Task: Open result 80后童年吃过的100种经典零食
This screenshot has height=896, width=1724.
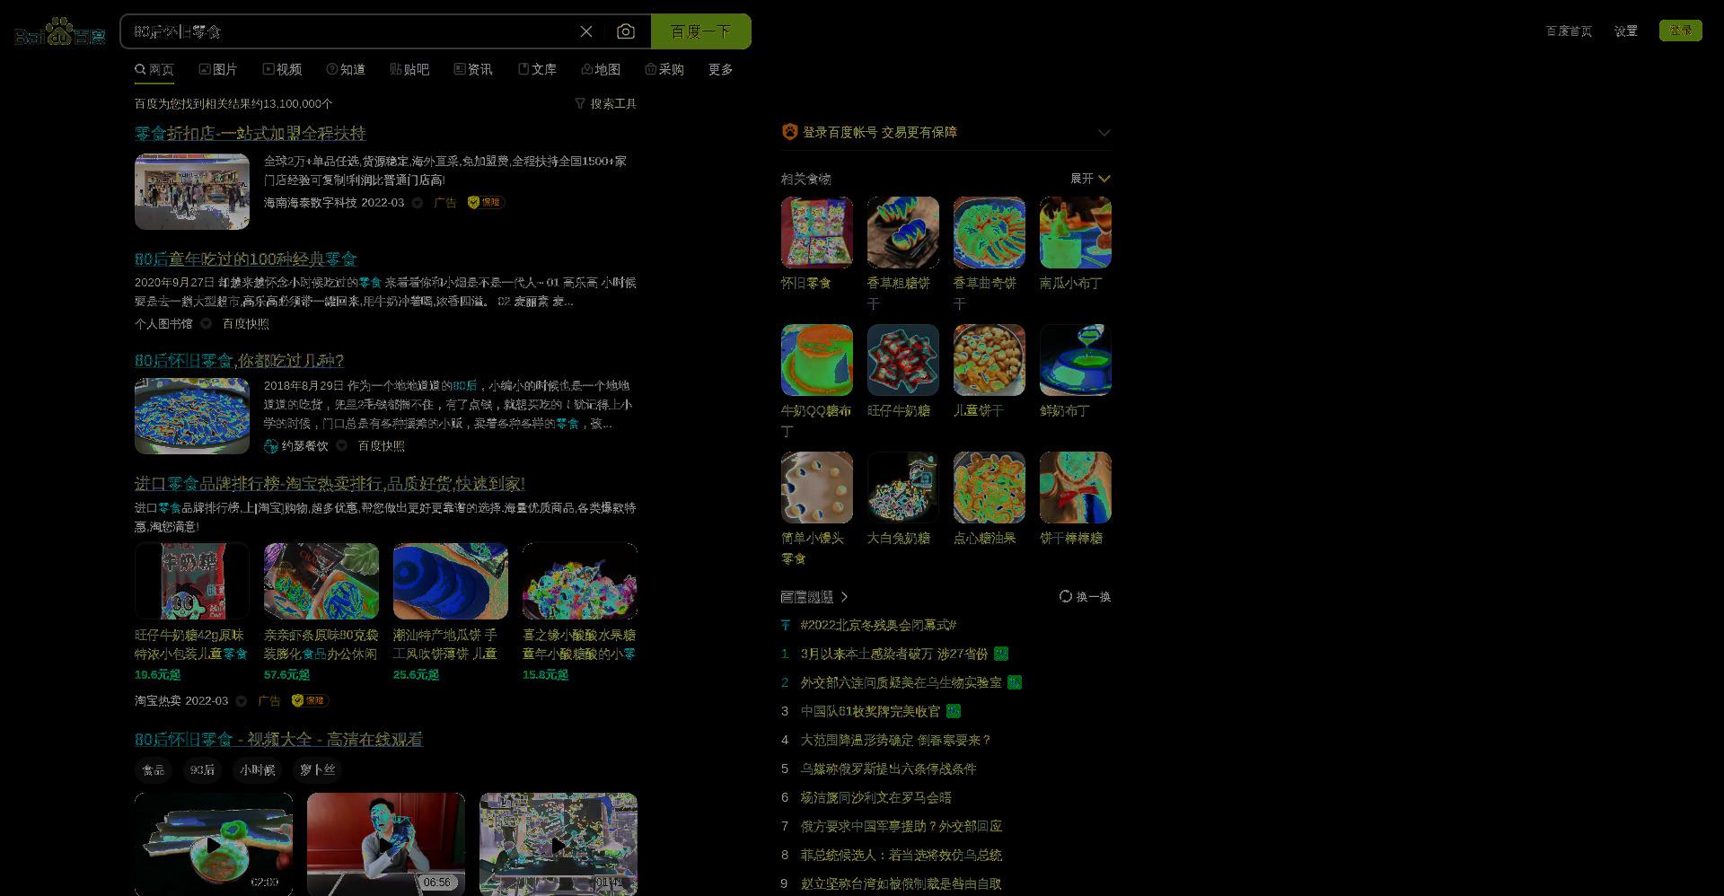Action: coord(246,259)
